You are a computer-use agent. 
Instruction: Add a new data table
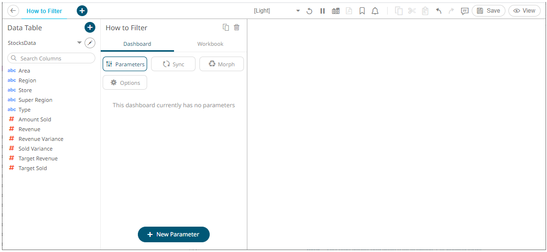click(90, 27)
